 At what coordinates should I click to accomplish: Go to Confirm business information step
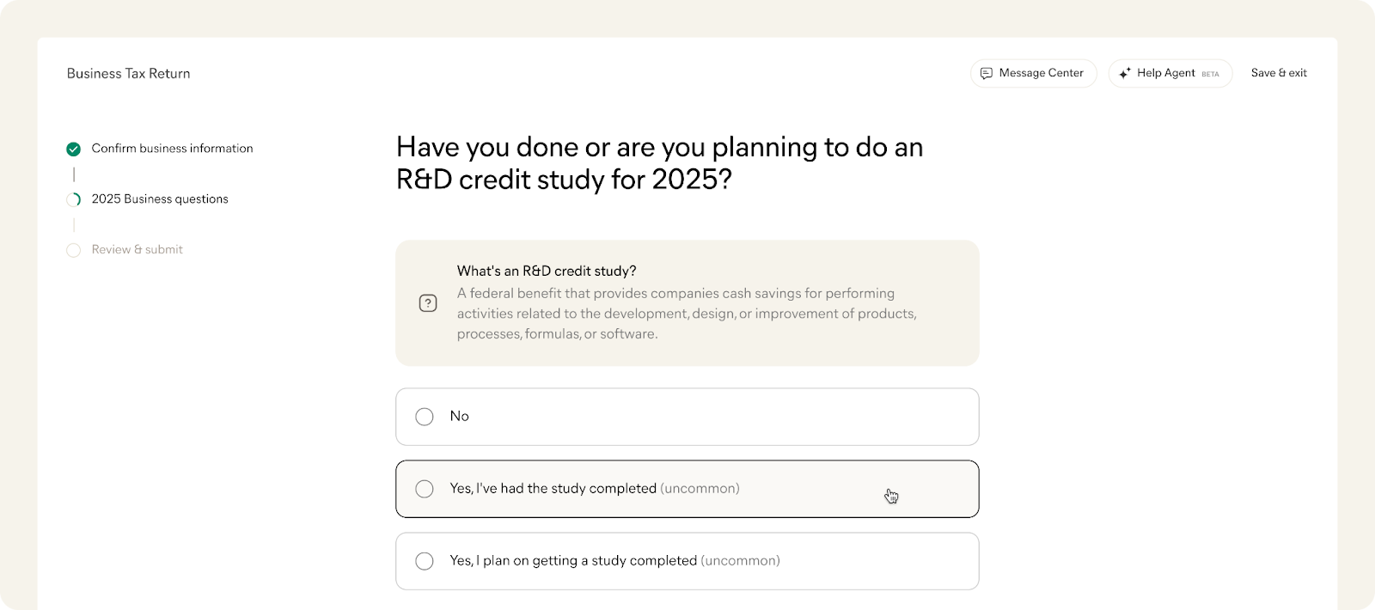(172, 149)
